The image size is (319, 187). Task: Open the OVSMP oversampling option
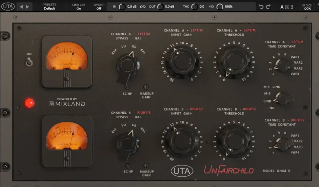tap(99, 6)
